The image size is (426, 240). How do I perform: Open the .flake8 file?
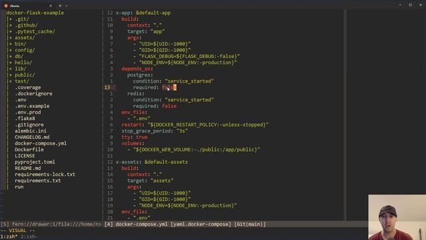[25, 119]
